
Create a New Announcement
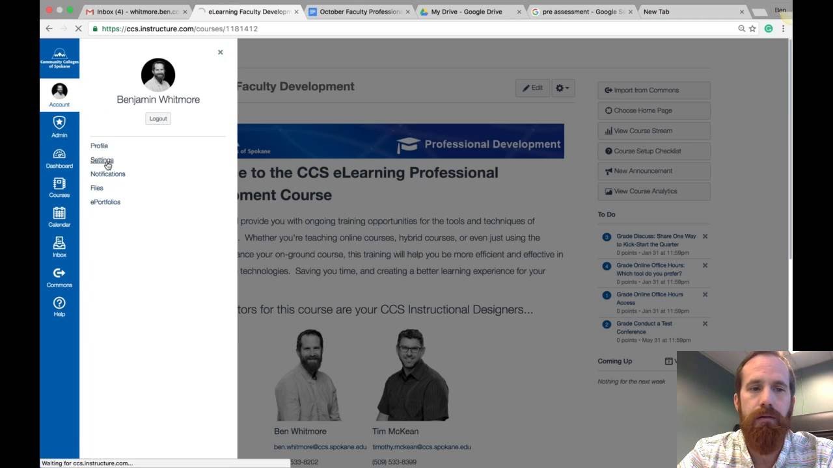654,171
